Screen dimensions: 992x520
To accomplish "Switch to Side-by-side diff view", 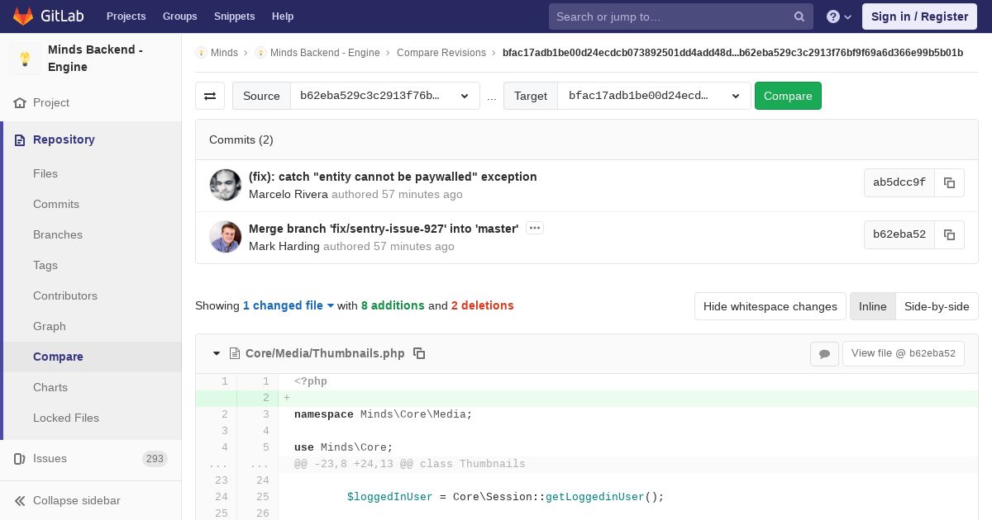I will (x=937, y=306).
